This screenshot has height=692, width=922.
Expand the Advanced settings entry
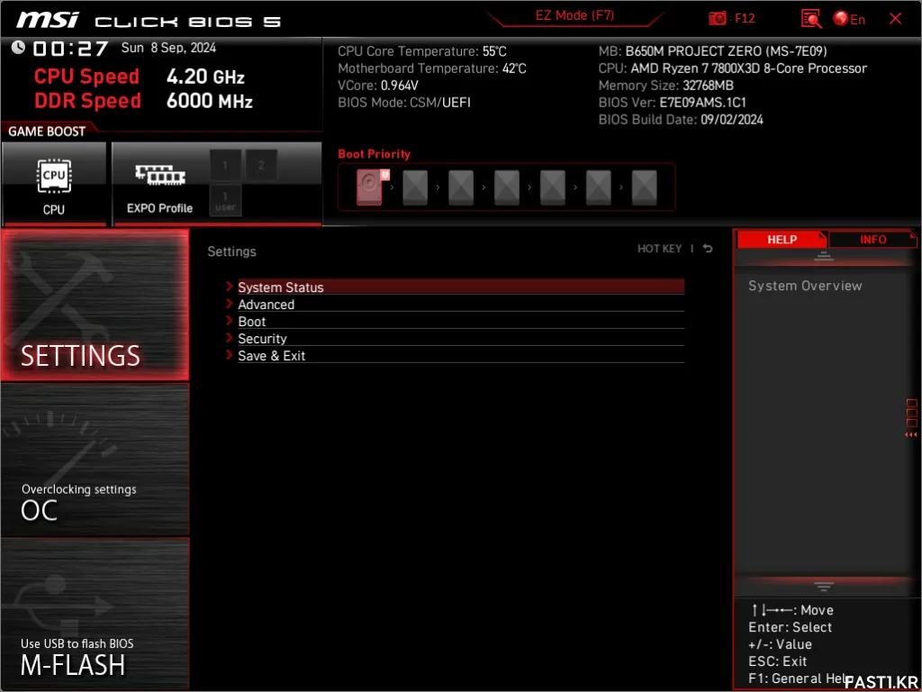click(x=266, y=305)
